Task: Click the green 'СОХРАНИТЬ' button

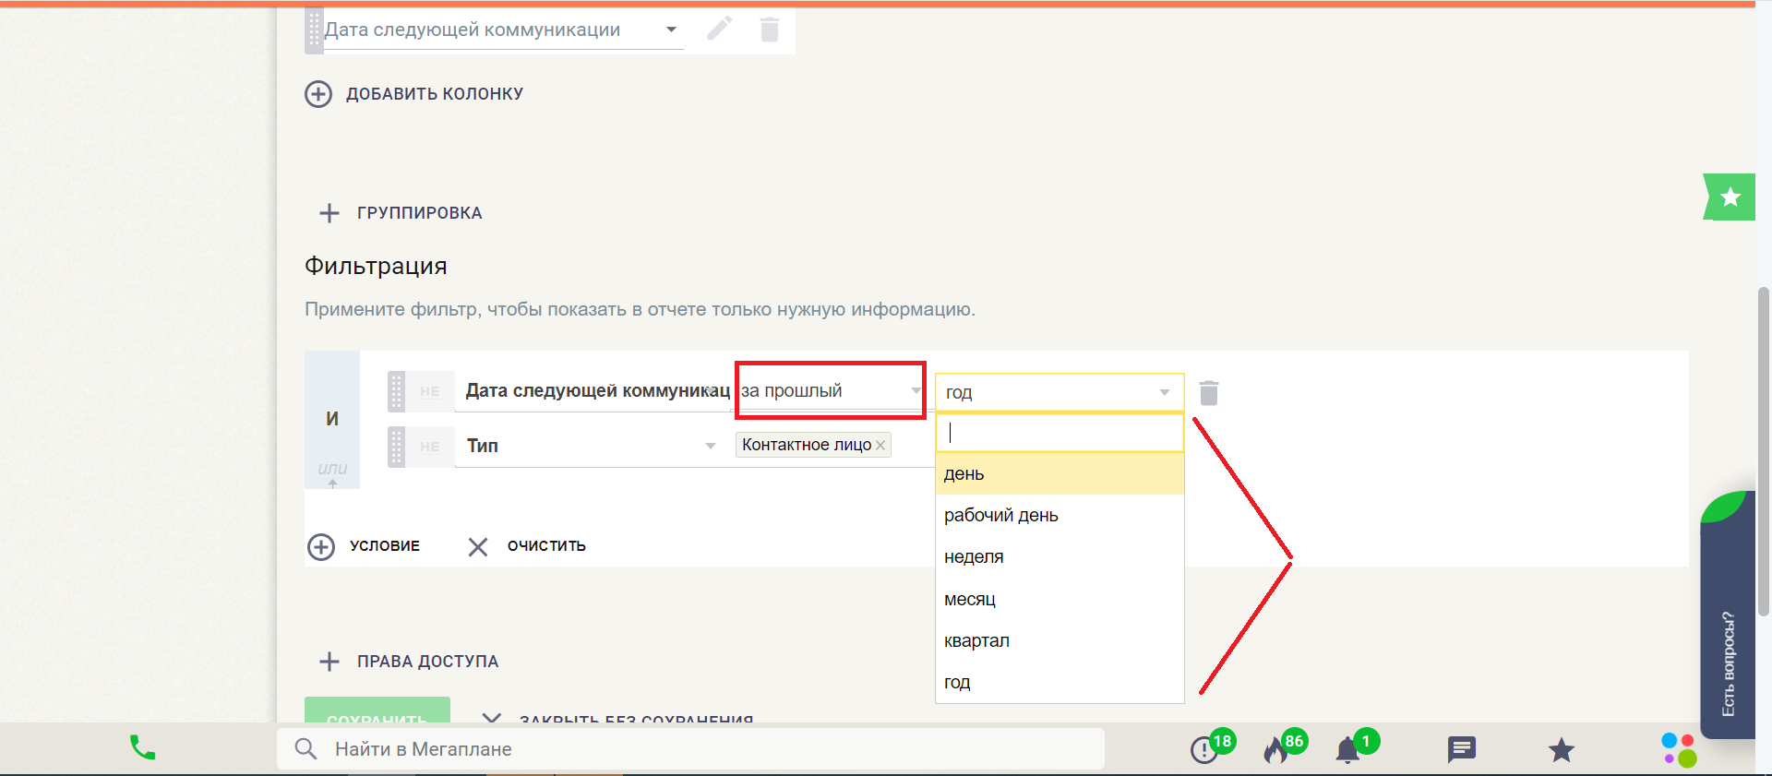Action: [377, 710]
